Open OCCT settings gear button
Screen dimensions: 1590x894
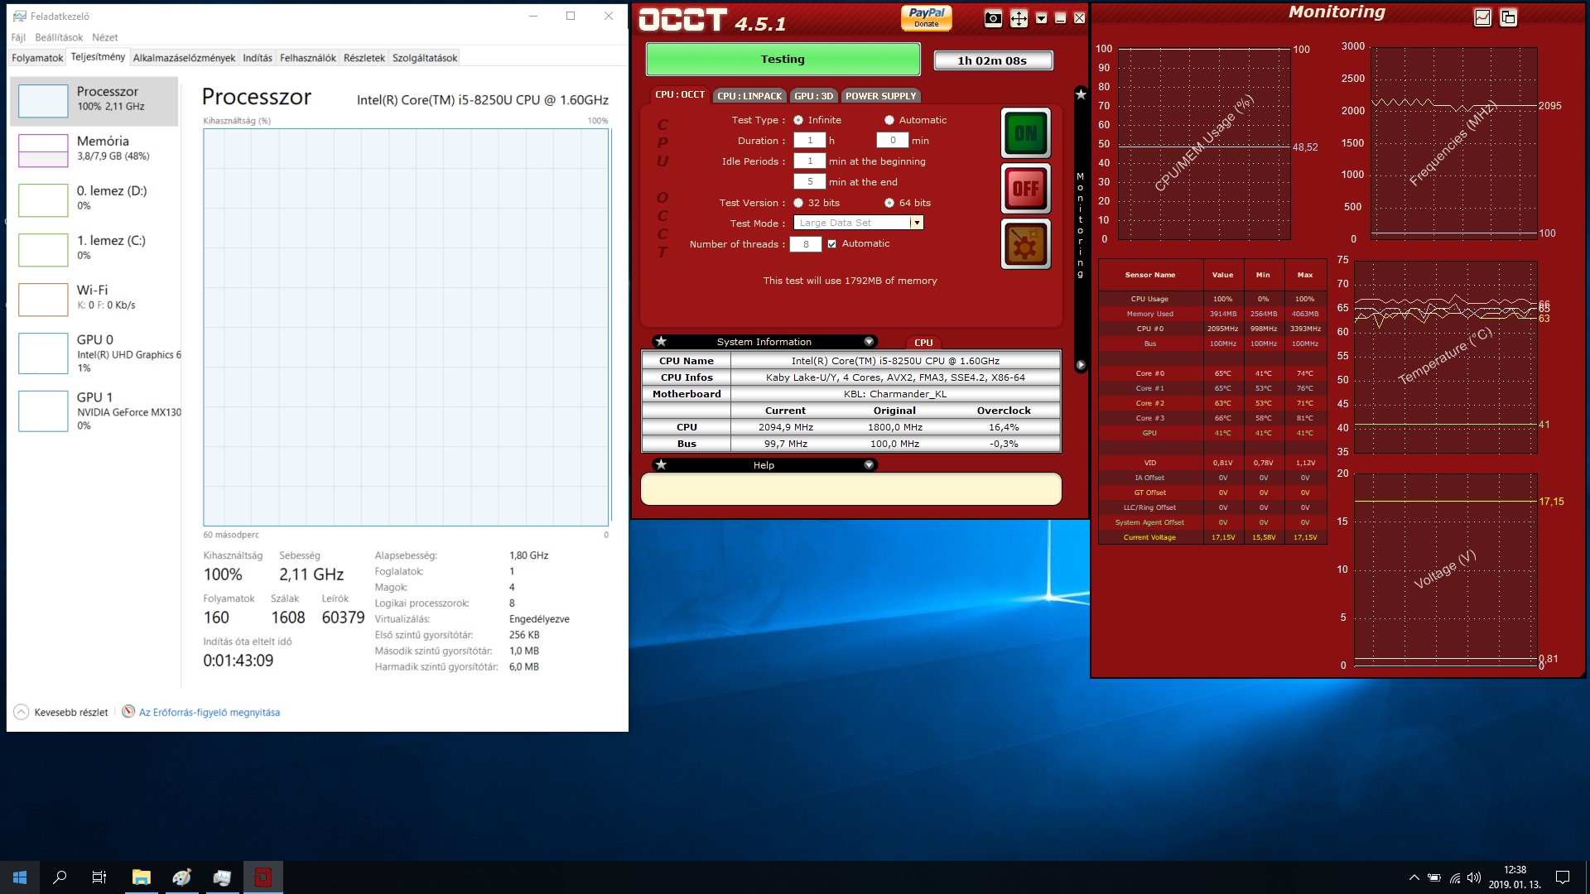click(x=1025, y=244)
